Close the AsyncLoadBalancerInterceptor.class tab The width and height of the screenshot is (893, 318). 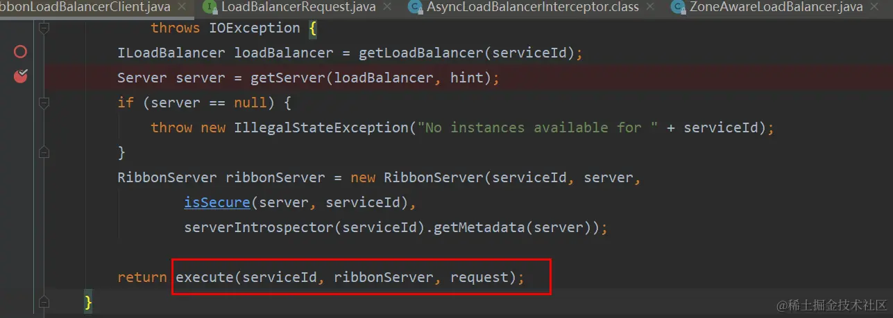[651, 8]
